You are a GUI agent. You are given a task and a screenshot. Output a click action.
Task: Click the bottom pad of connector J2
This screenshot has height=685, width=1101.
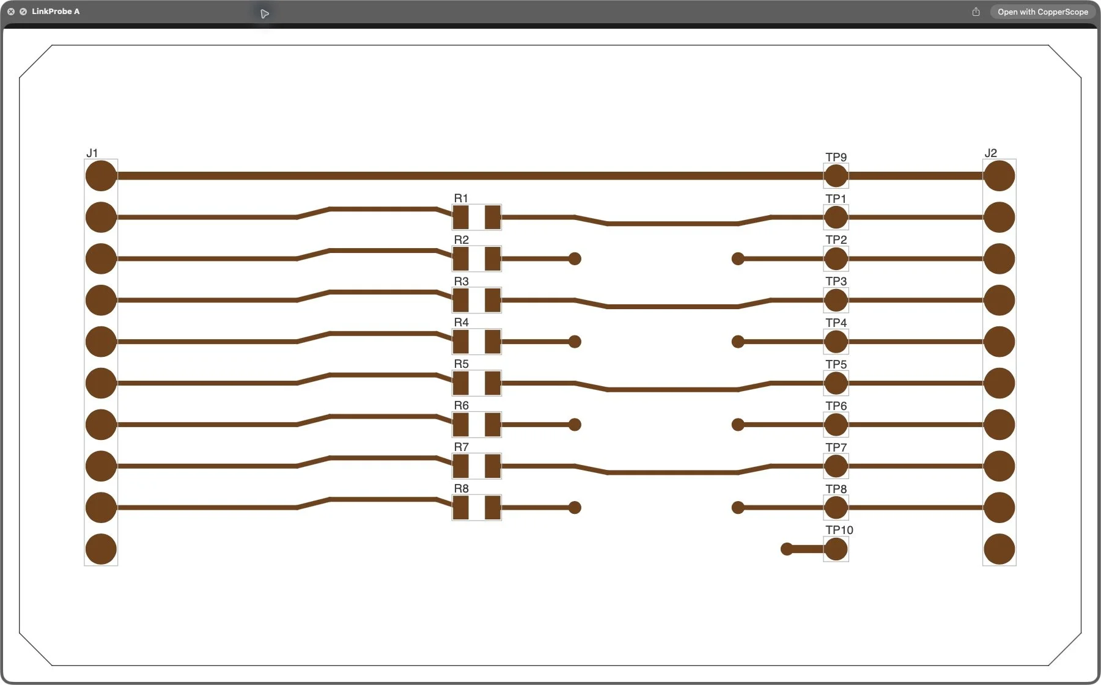click(x=1000, y=549)
